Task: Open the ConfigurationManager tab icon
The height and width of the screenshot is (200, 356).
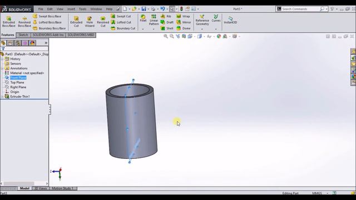Action: coord(18,43)
